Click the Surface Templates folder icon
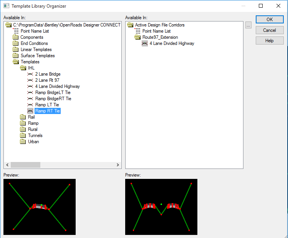 (16, 56)
